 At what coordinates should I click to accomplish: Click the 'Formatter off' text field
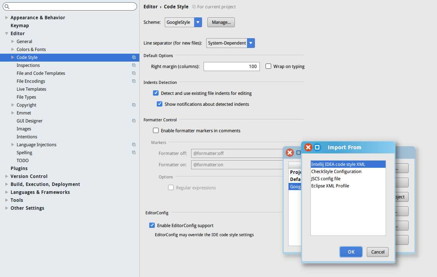[x=237, y=153]
